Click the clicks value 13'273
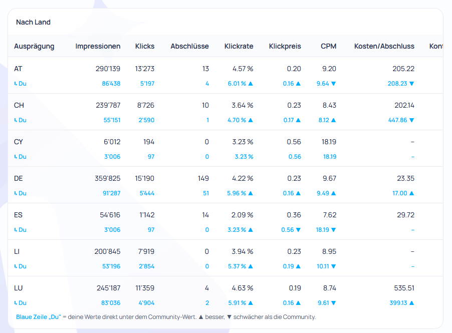 tap(145, 69)
